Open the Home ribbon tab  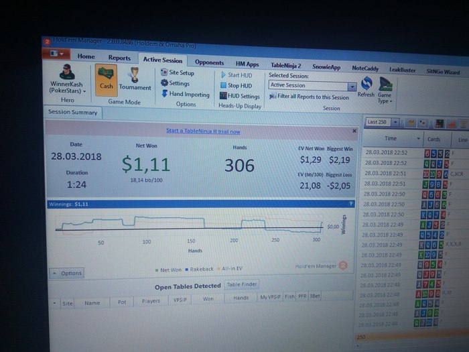86,56
